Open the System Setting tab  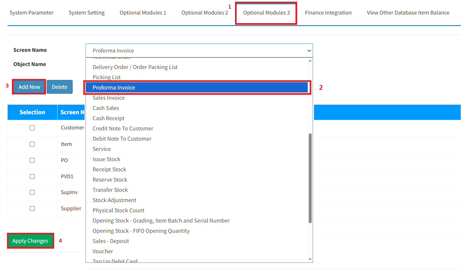(x=86, y=13)
